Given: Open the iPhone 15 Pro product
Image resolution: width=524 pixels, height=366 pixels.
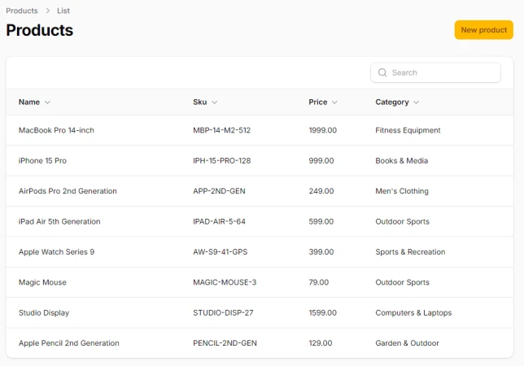Looking at the screenshot, I should pos(42,161).
